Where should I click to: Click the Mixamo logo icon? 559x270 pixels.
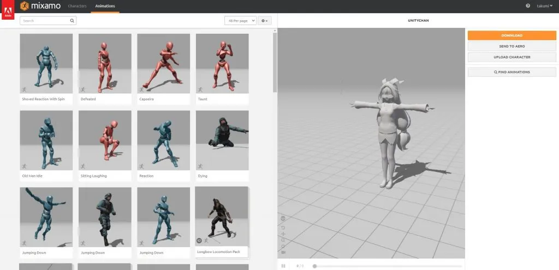pos(24,6)
